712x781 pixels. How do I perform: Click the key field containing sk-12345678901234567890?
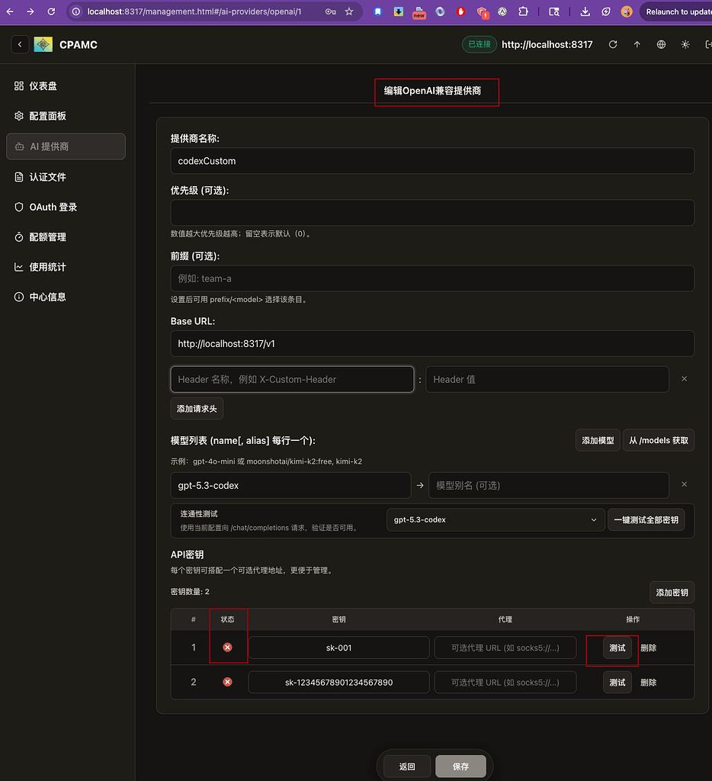coord(339,683)
